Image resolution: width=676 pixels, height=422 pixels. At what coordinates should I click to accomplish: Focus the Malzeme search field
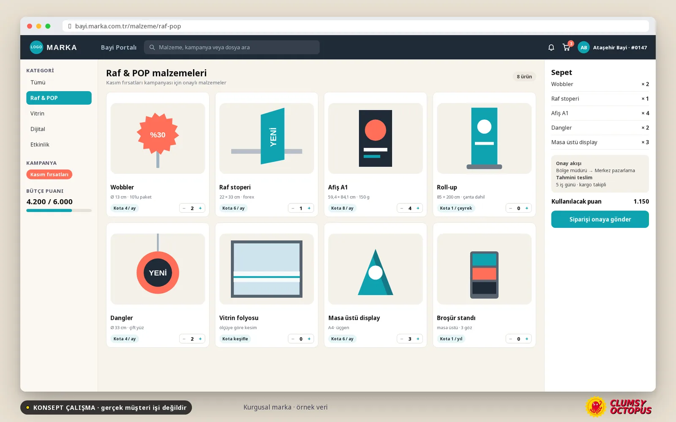pos(232,47)
